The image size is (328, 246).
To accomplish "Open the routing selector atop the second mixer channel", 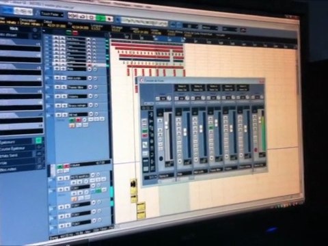I will [x=182, y=88].
